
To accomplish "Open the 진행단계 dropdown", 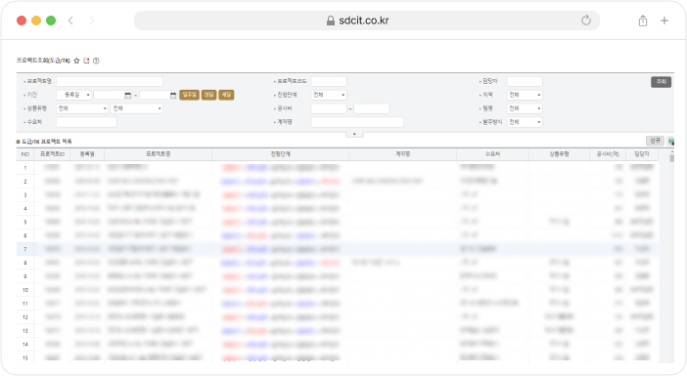I will point(329,95).
